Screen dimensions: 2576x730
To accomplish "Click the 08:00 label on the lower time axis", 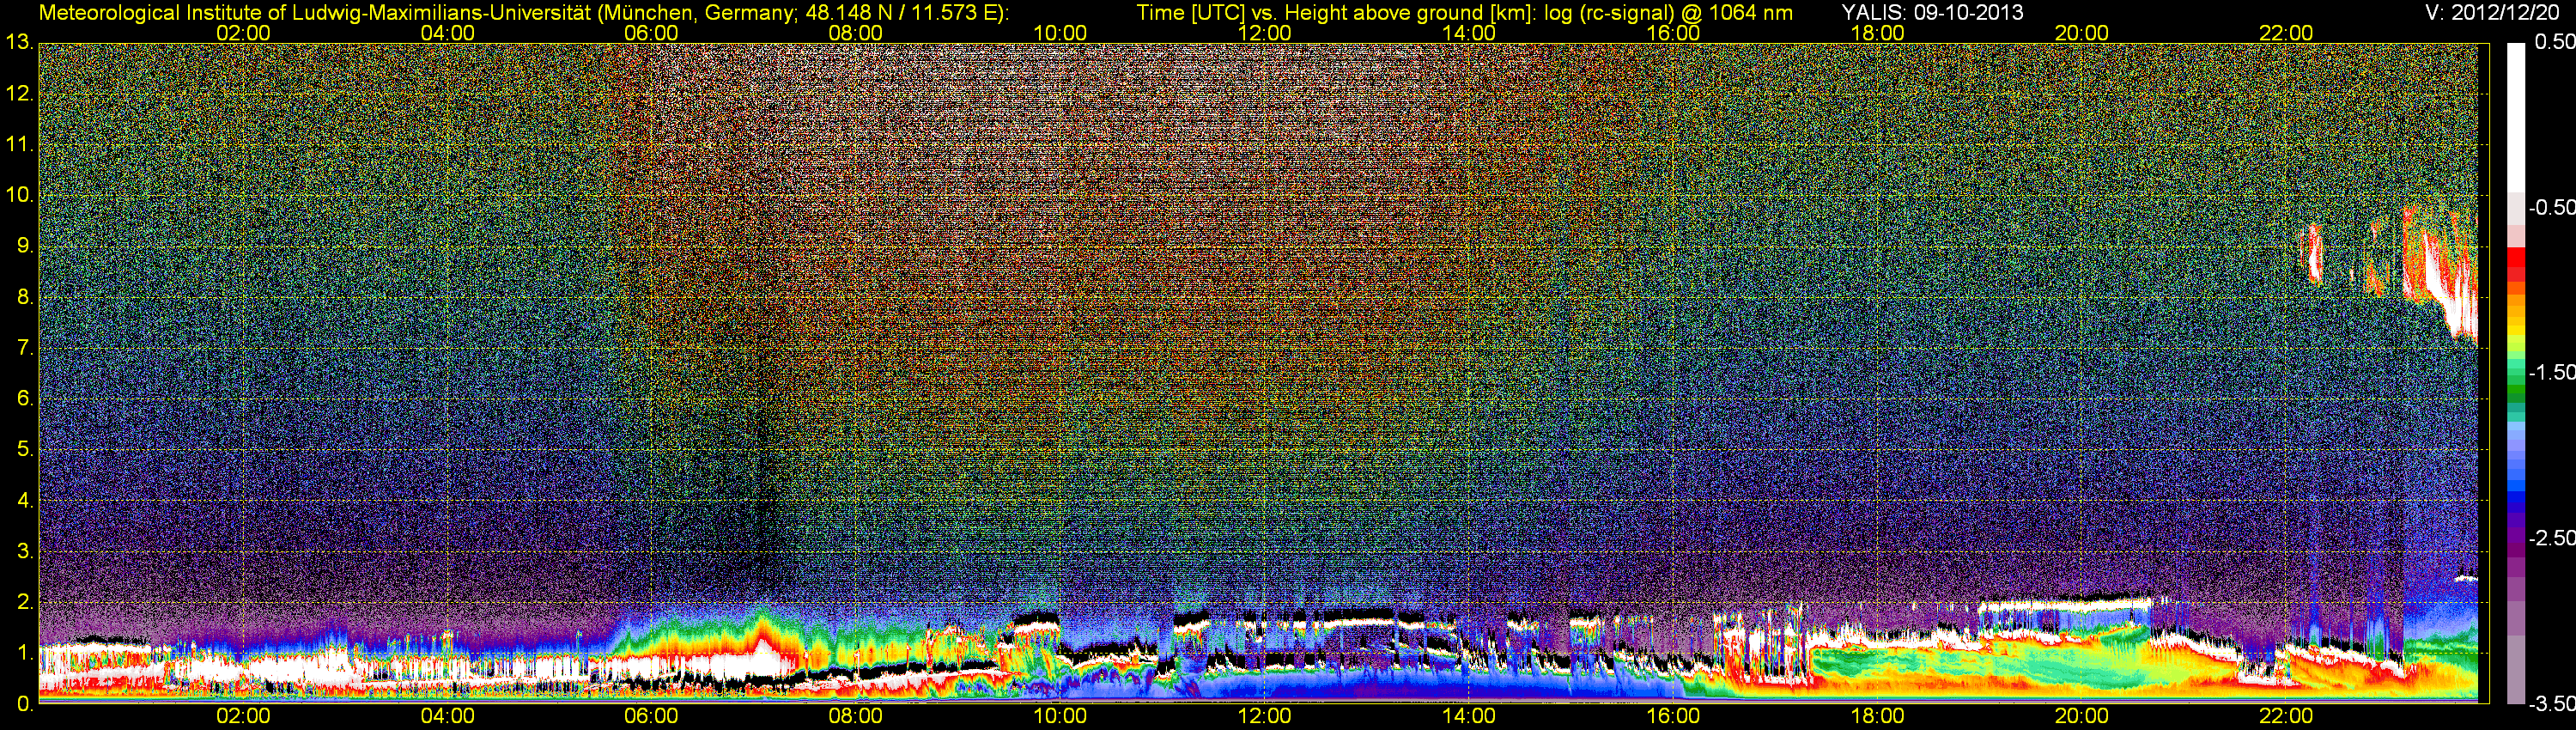I will pyautogui.click(x=856, y=716).
